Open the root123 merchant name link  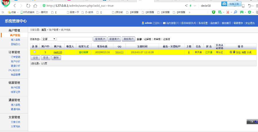coord(58,52)
